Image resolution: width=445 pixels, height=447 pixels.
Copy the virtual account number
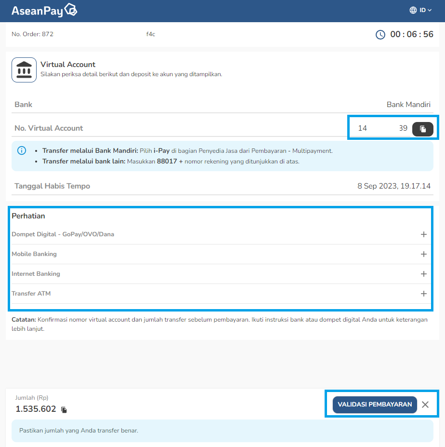[x=423, y=129]
